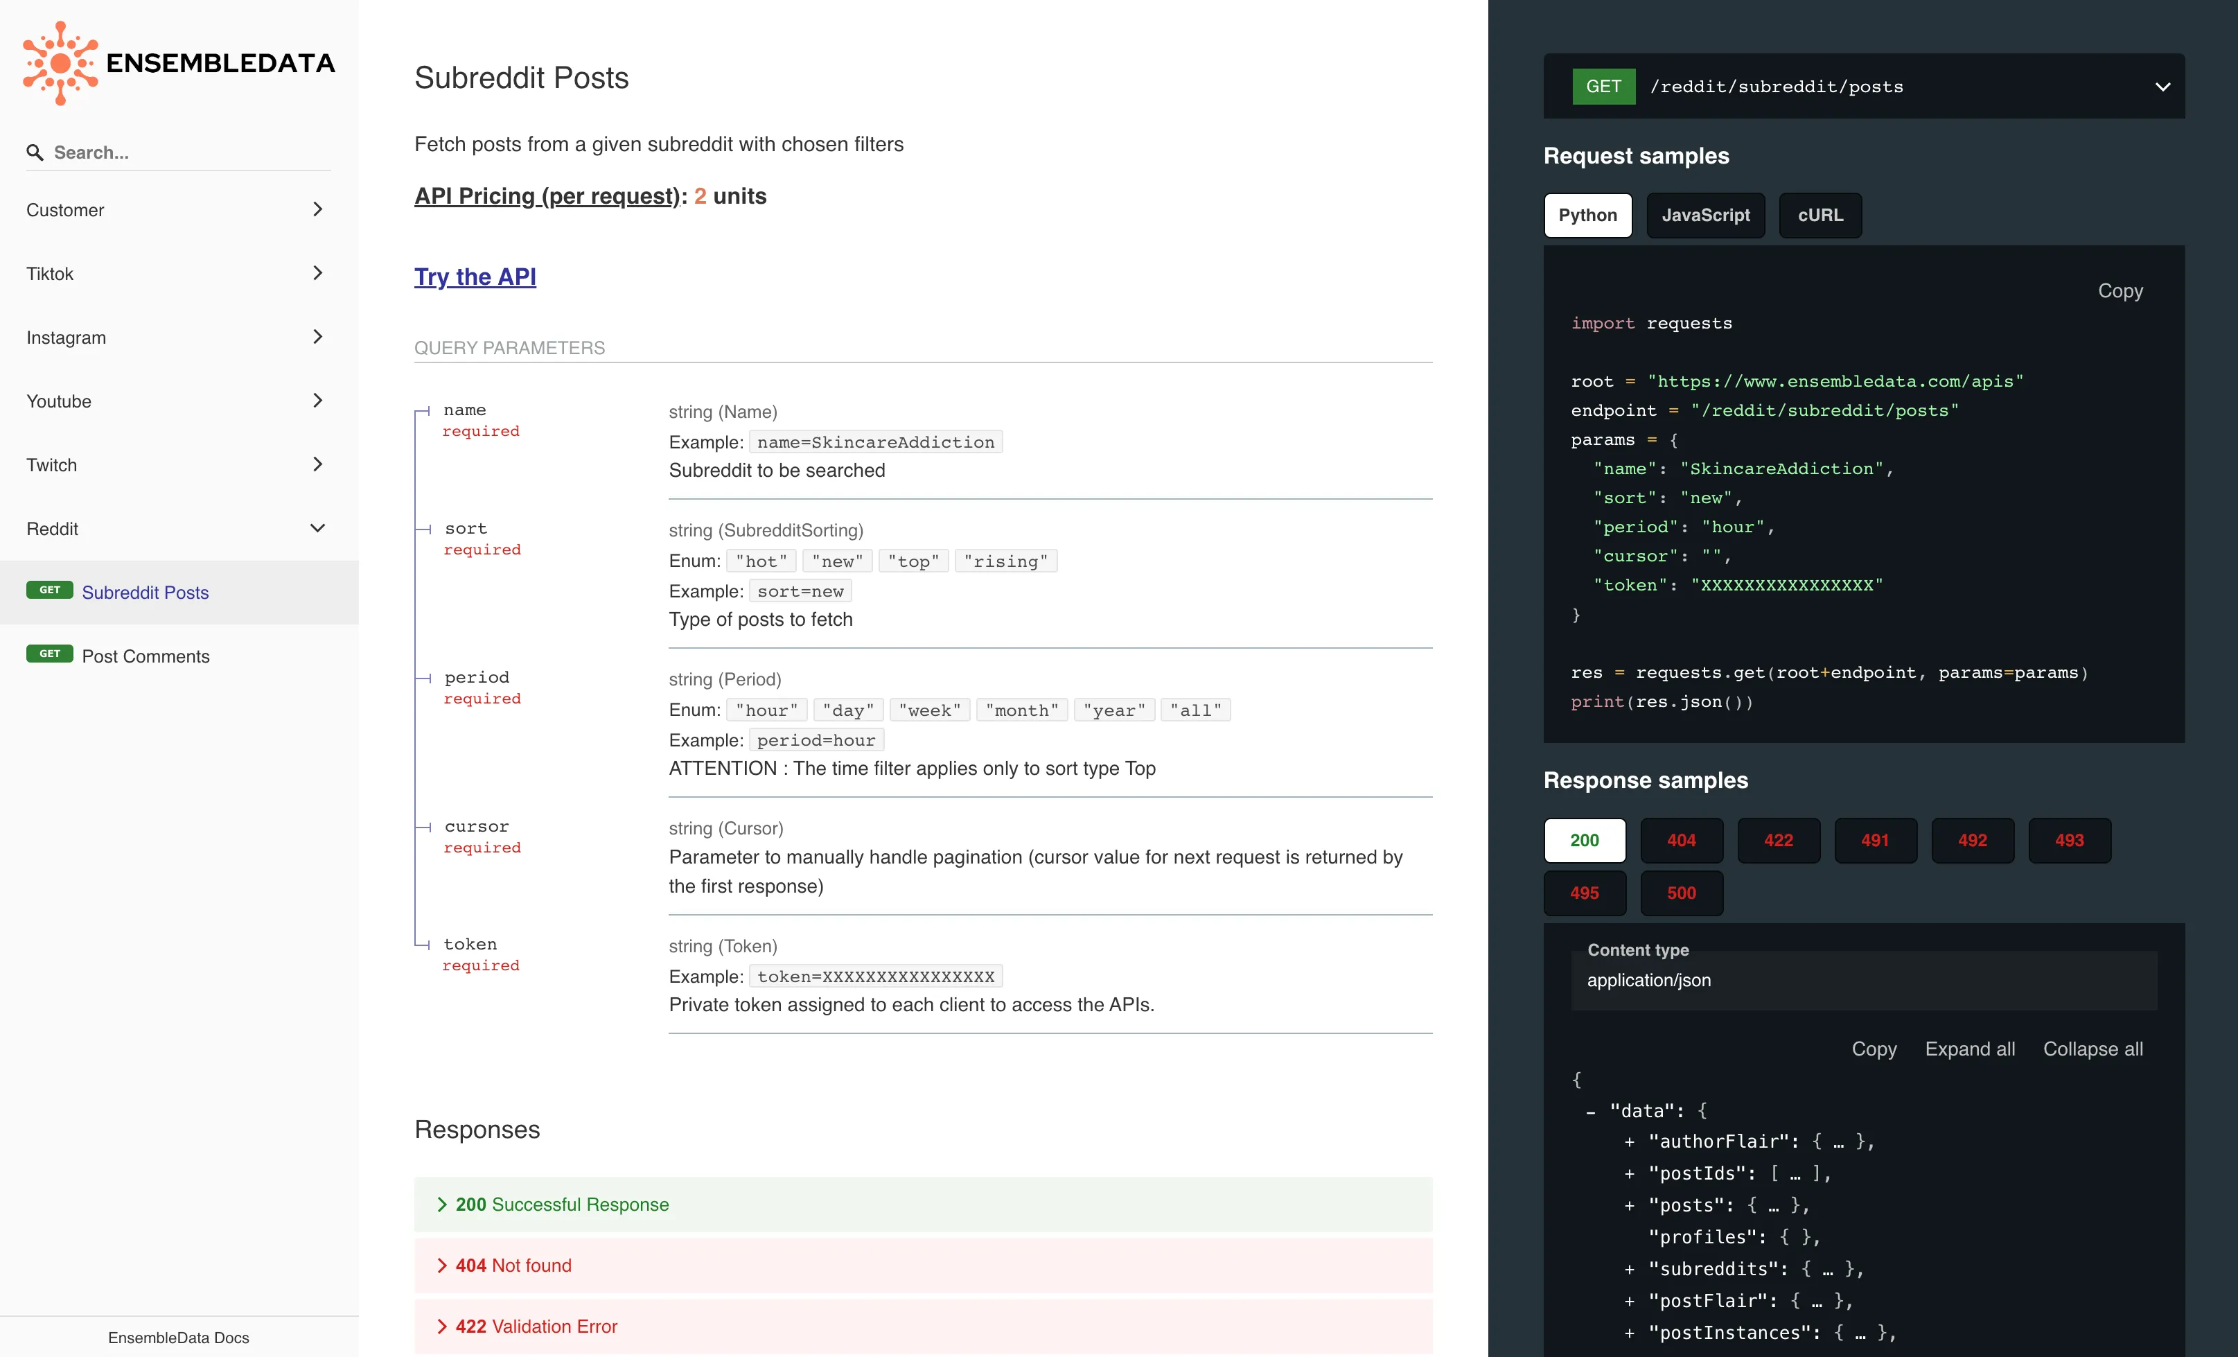Select the 493 response sample tab
Viewport: 2238px width, 1357px height.
click(2069, 840)
